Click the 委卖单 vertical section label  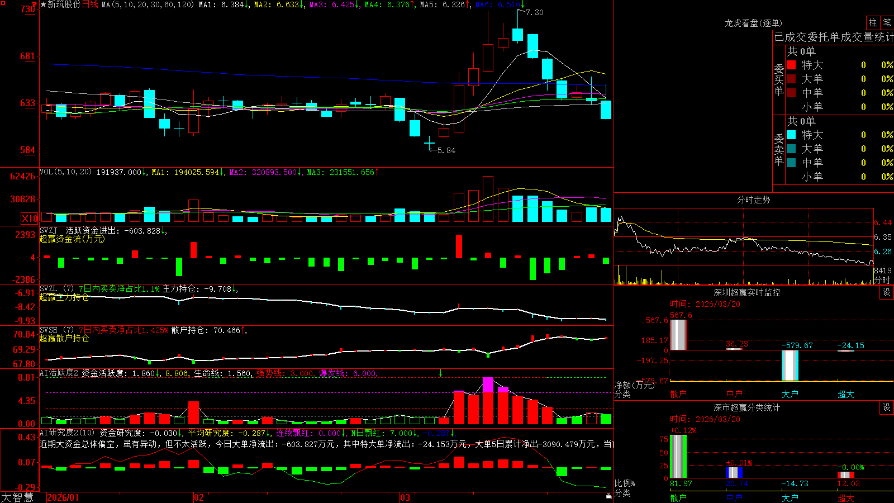pyautogui.click(x=779, y=149)
